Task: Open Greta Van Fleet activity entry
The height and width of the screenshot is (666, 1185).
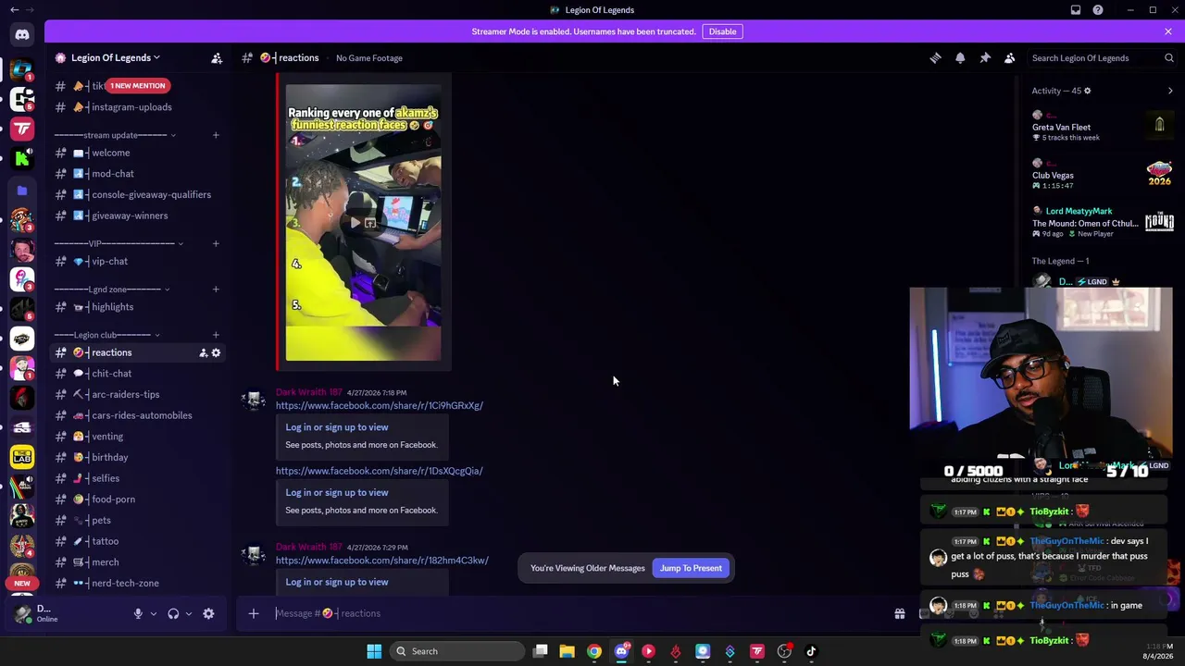Action: point(1103,128)
